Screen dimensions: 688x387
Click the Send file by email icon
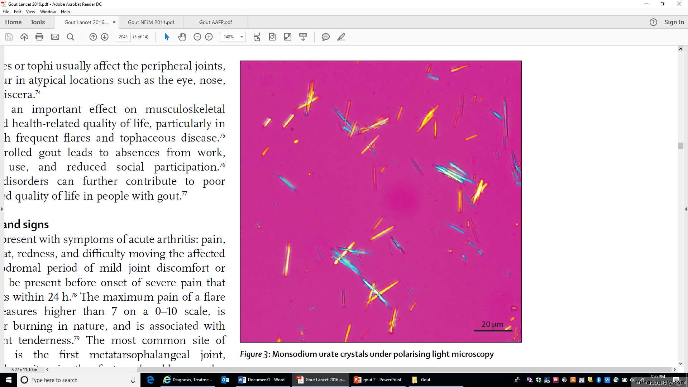55,37
